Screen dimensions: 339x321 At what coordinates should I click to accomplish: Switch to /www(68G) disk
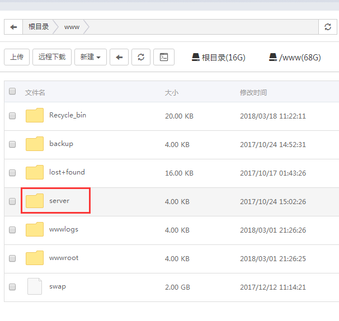click(295, 57)
